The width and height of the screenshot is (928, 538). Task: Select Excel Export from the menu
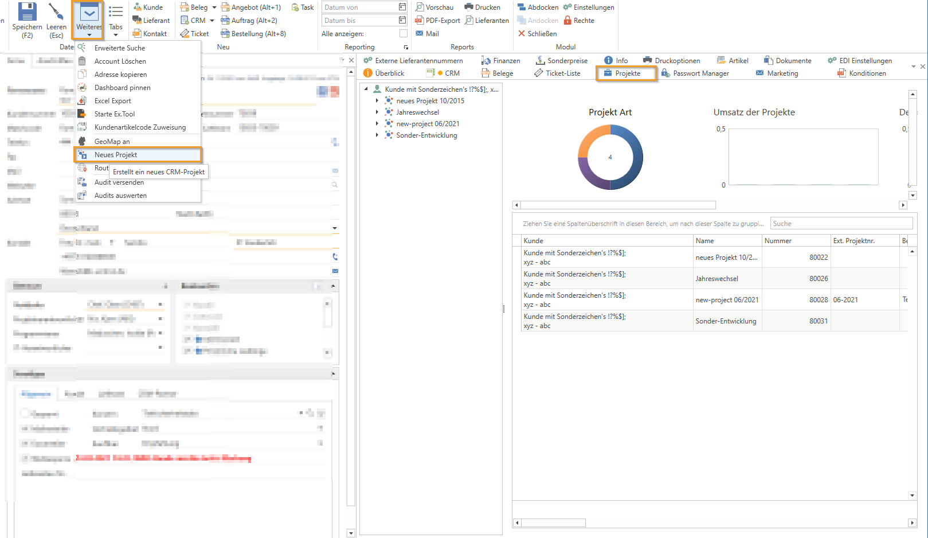pyautogui.click(x=113, y=101)
